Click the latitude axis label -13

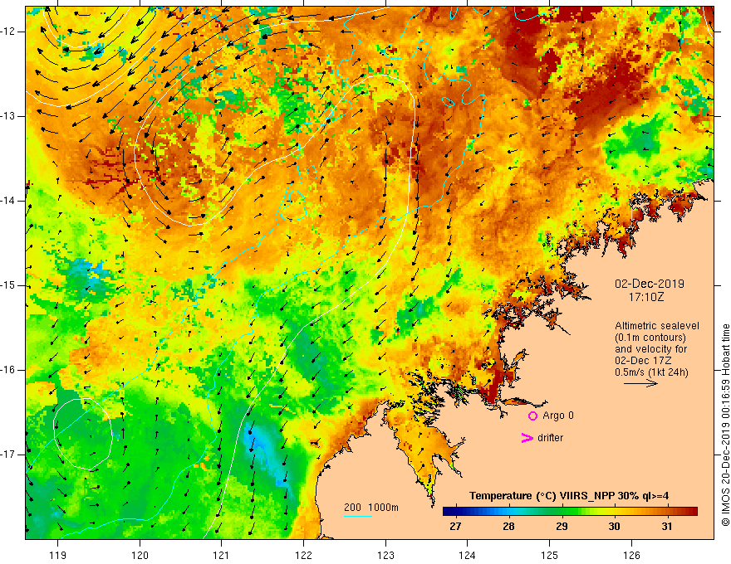pos(8,116)
